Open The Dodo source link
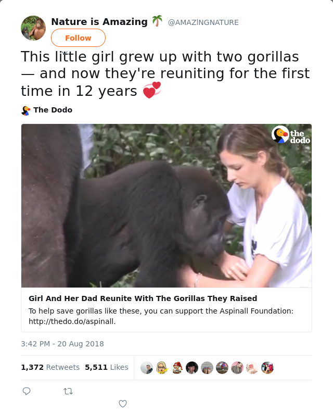The image size is (333, 412). pyautogui.click(x=53, y=110)
